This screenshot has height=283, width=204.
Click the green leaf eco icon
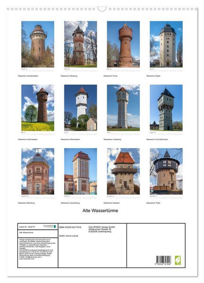tap(178, 260)
